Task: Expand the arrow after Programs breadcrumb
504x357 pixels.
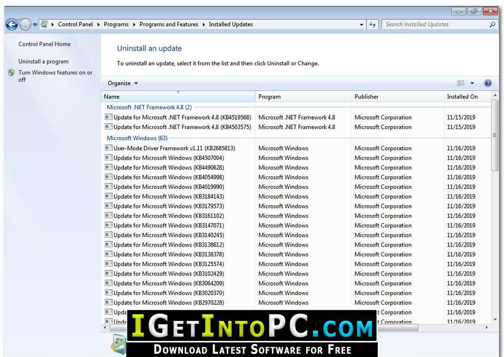Action: tap(134, 24)
